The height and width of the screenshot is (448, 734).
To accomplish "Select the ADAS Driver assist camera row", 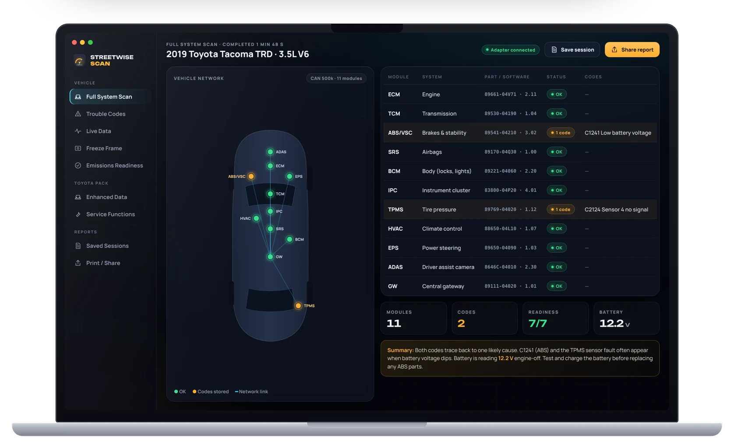I will click(520, 267).
